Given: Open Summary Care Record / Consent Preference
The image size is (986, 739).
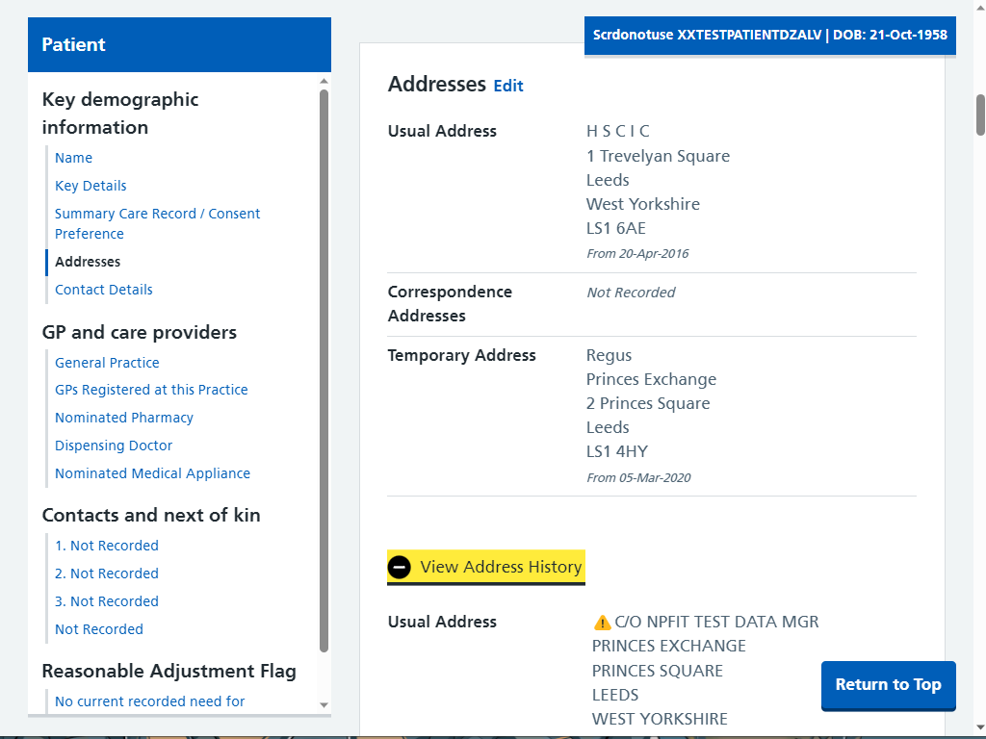Looking at the screenshot, I should [157, 223].
